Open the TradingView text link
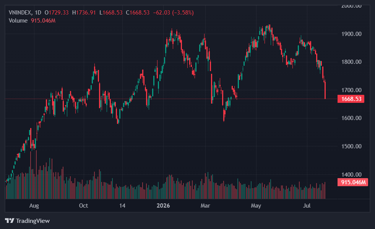 click(33, 221)
